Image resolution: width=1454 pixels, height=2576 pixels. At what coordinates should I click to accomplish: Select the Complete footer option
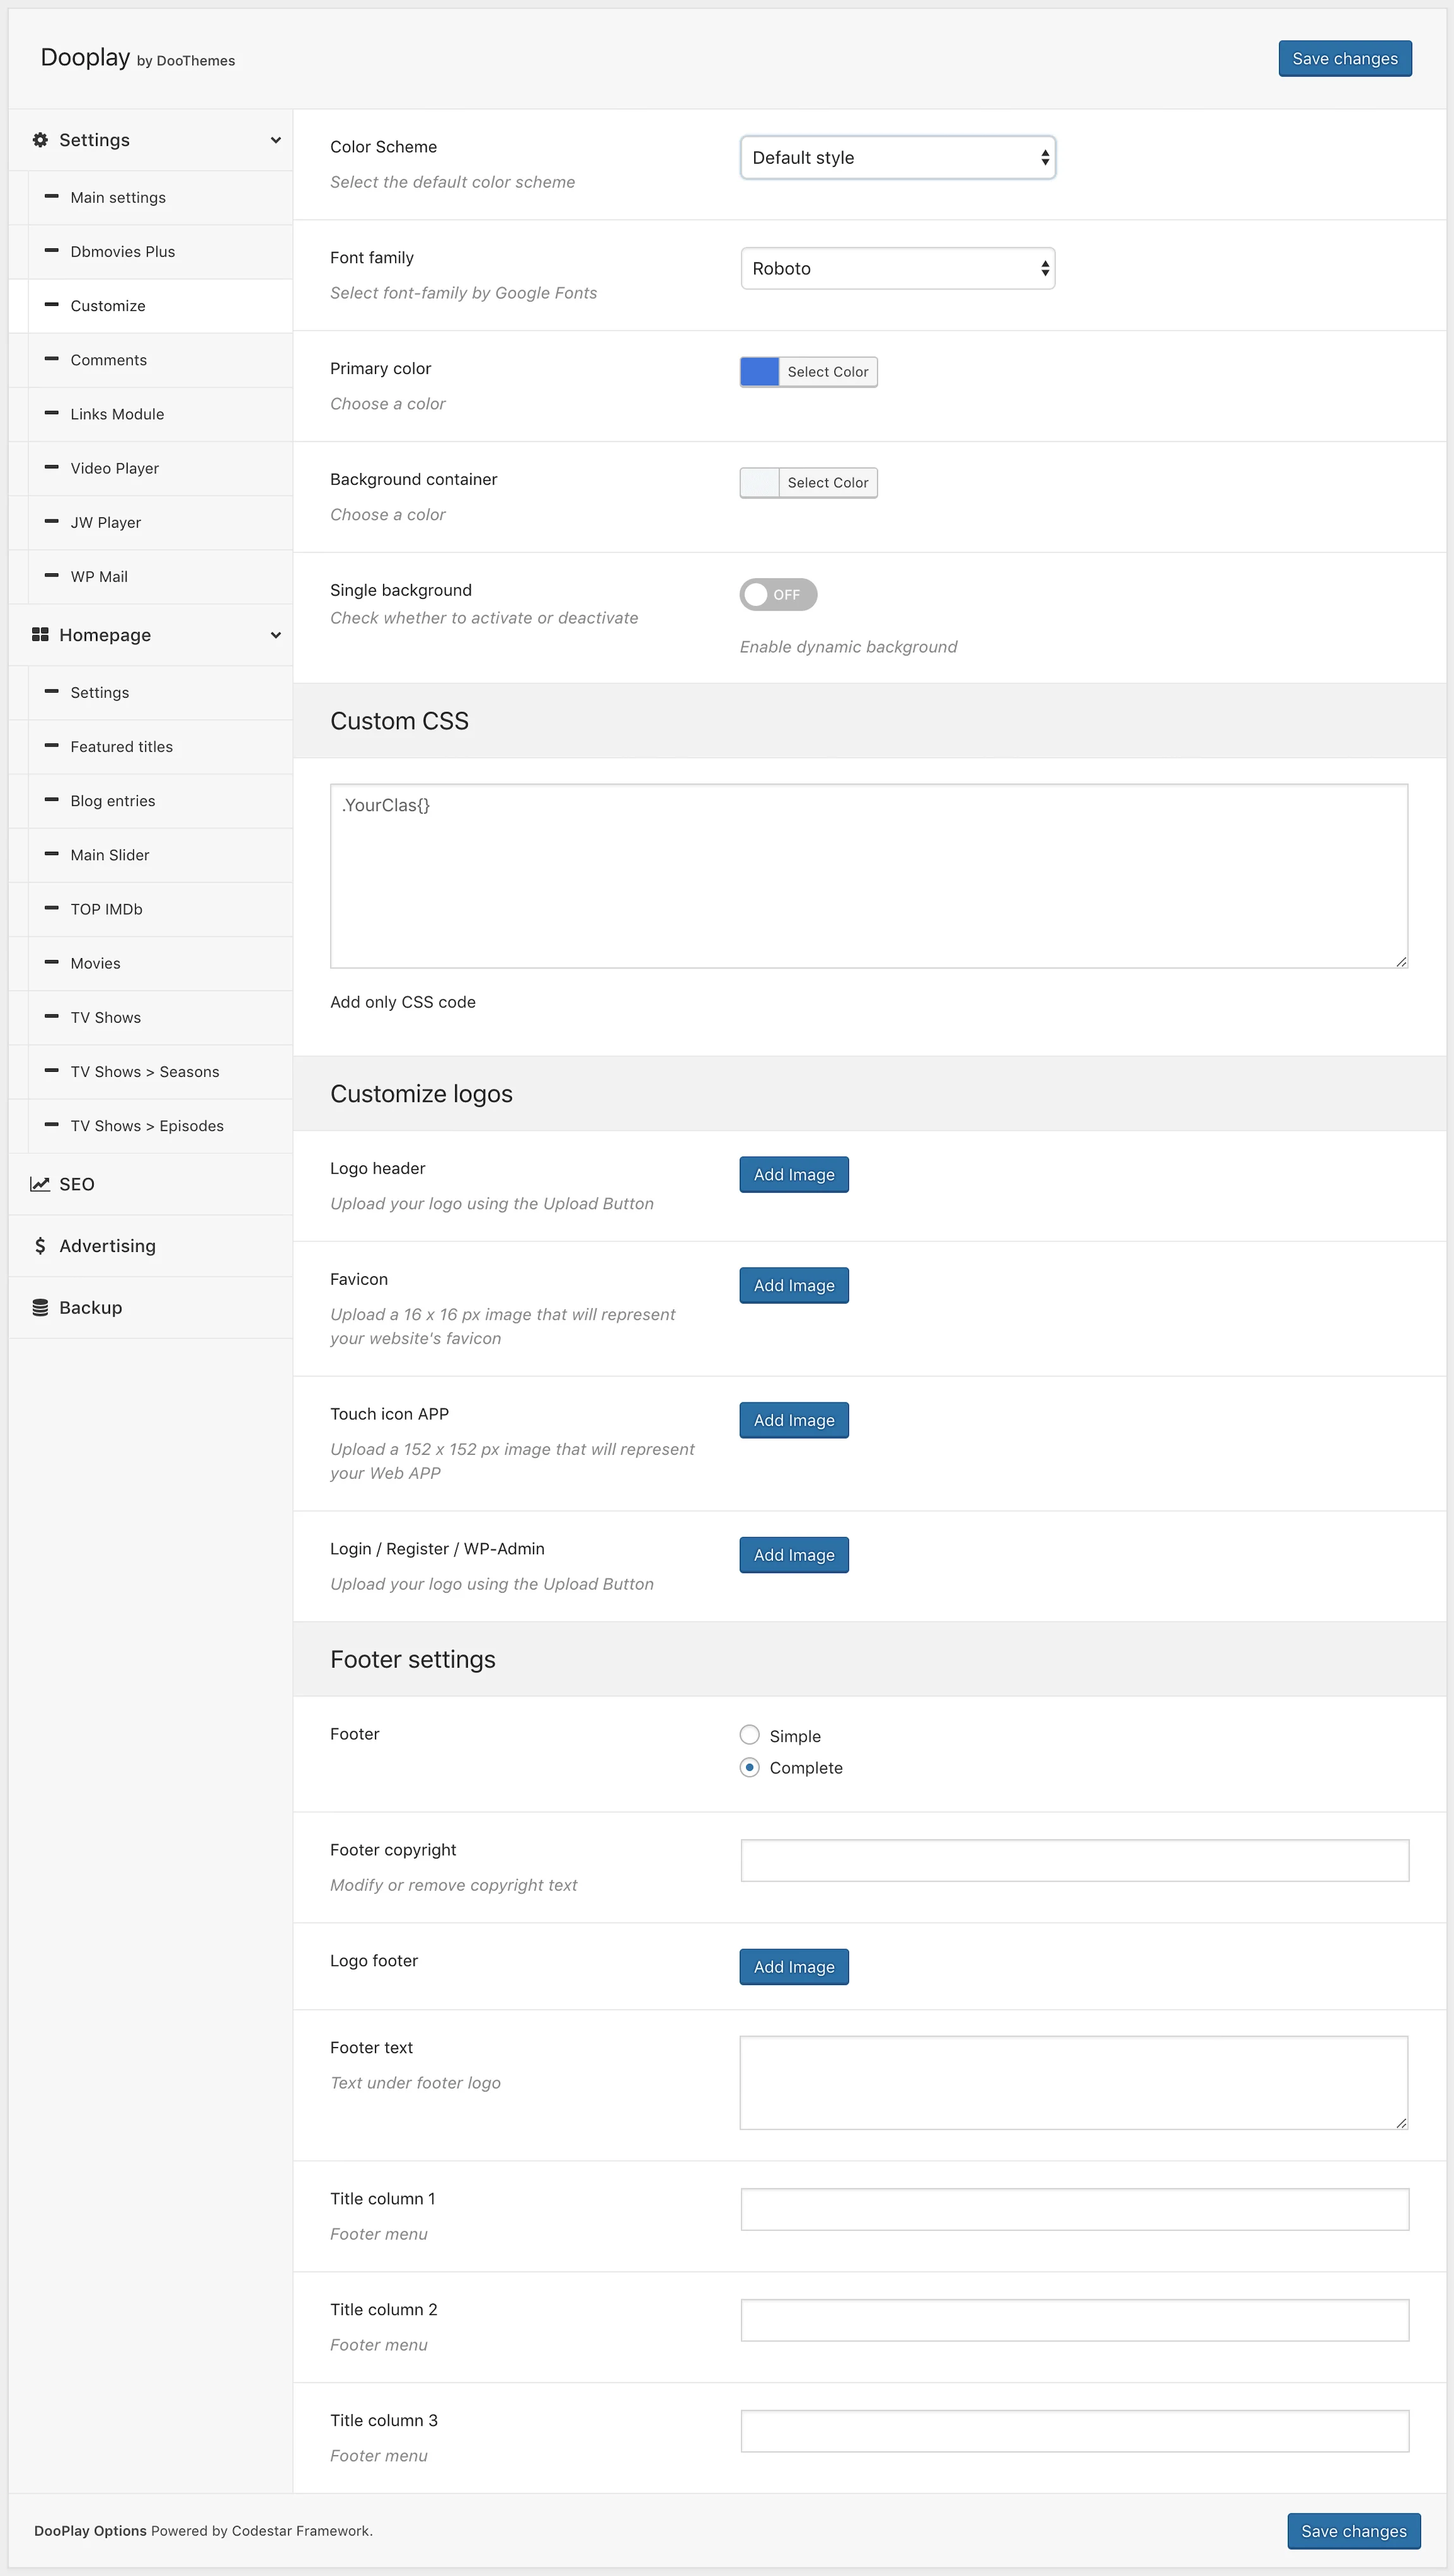750,1767
